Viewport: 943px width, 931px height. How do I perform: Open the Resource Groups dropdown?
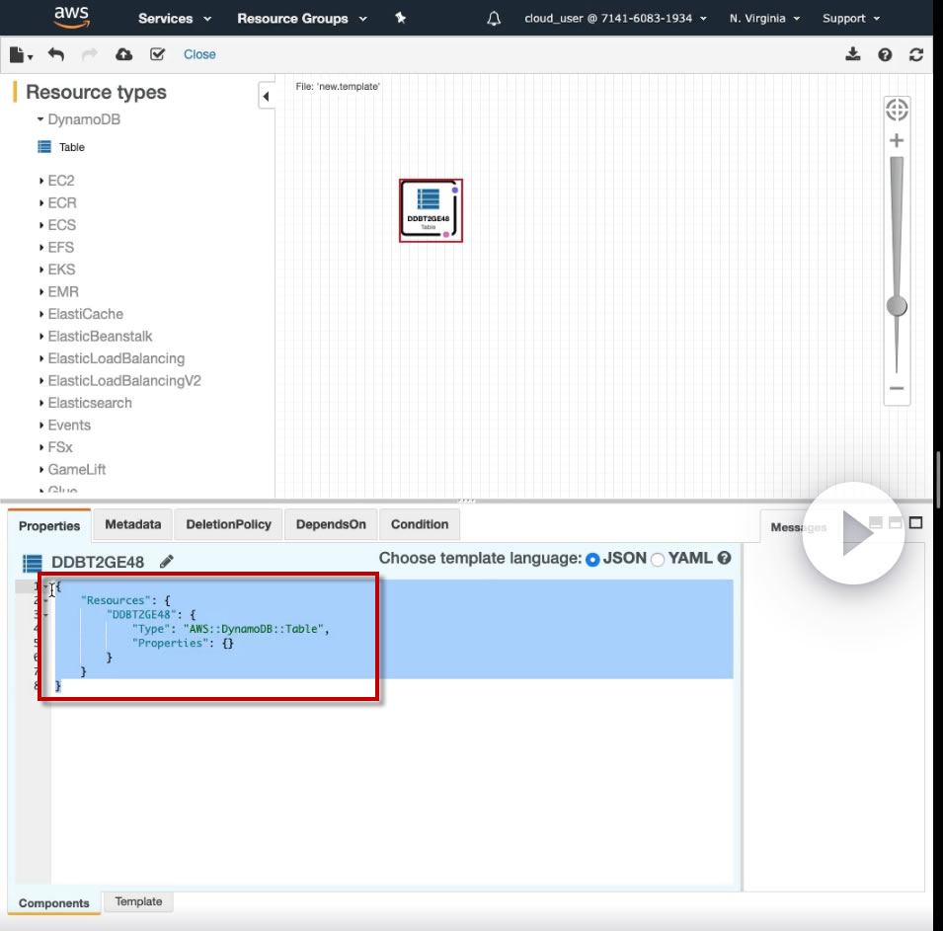[302, 19]
